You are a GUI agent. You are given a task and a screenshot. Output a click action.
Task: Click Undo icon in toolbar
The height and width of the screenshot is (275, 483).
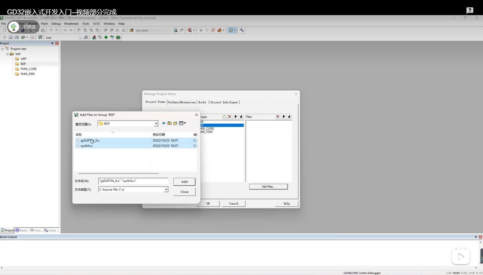coord(51,30)
